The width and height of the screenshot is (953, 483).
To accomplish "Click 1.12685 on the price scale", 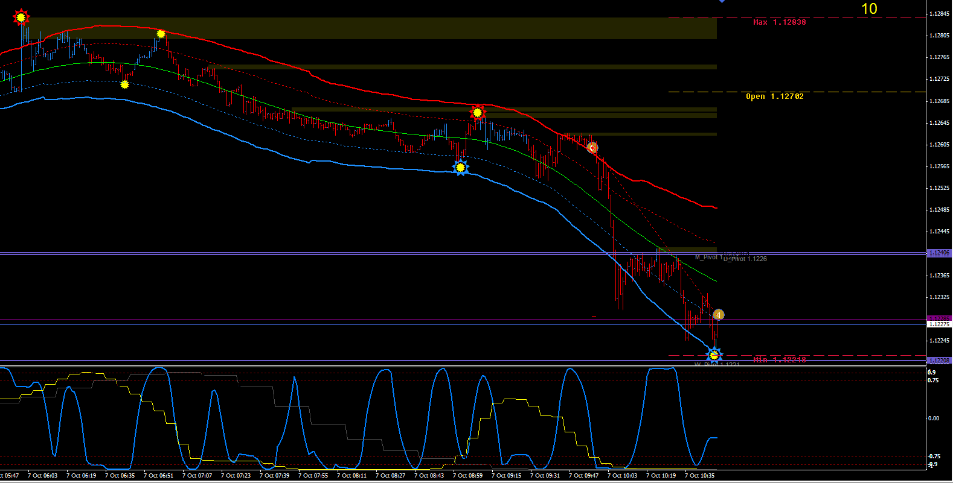I will point(939,101).
